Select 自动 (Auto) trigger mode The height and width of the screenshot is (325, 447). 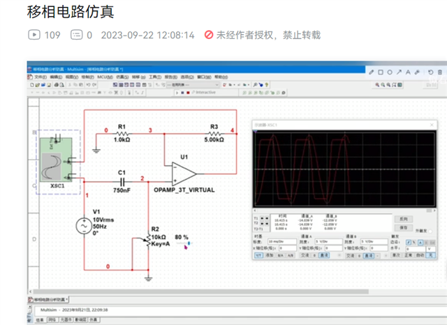[420, 255]
